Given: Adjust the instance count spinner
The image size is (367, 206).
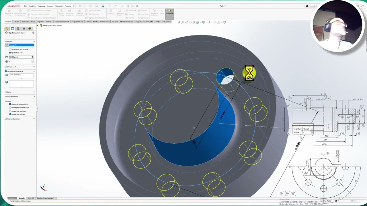Looking at the screenshot, I should click(32, 62).
